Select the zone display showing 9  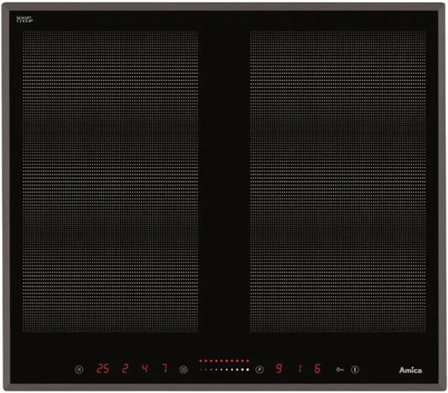click(279, 368)
